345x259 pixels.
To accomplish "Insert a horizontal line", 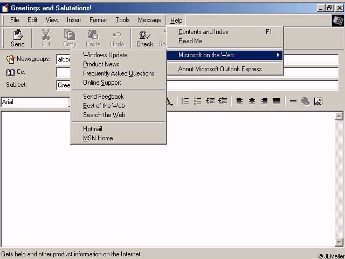I will pos(293,101).
